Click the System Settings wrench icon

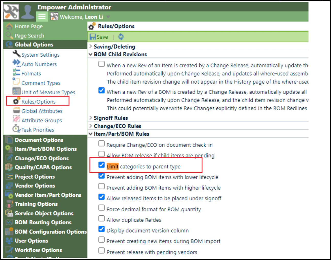pyautogui.click(x=16, y=54)
